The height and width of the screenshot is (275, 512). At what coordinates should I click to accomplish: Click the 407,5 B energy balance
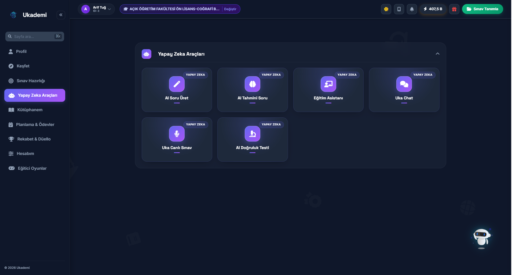tap(433, 9)
